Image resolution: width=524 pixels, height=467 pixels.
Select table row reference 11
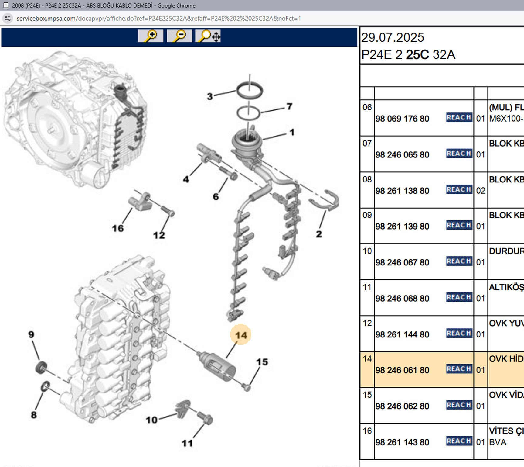point(367,287)
